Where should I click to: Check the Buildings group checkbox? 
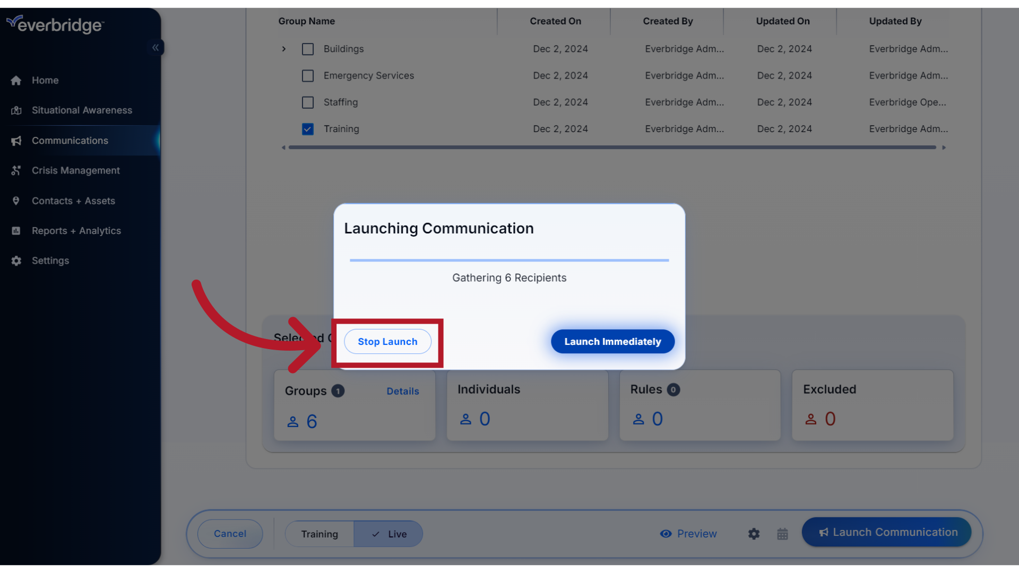click(x=308, y=49)
